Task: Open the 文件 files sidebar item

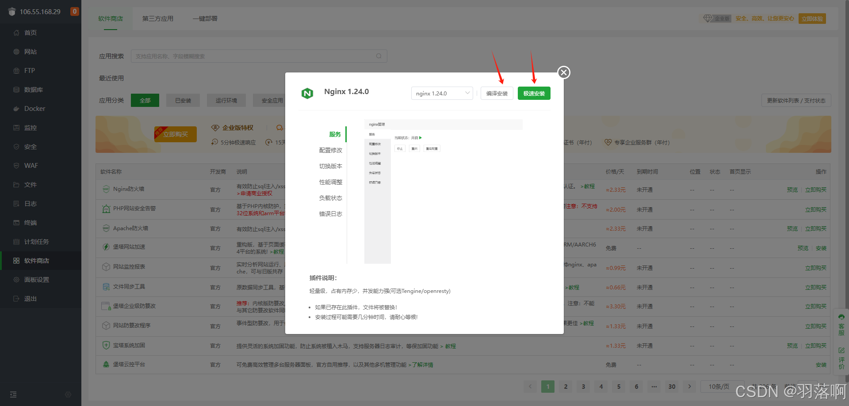Action: 41,185
